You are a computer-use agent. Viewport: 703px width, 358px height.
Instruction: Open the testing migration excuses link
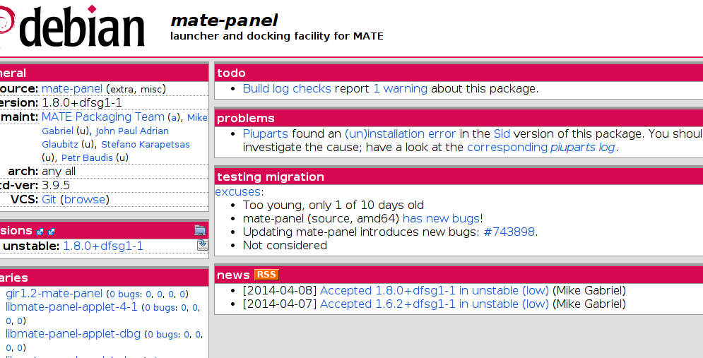pyautogui.click(x=237, y=191)
